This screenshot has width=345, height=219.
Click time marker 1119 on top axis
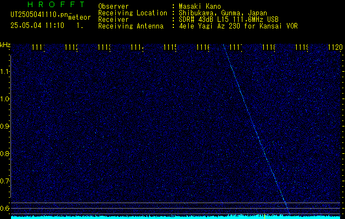tap(302, 47)
